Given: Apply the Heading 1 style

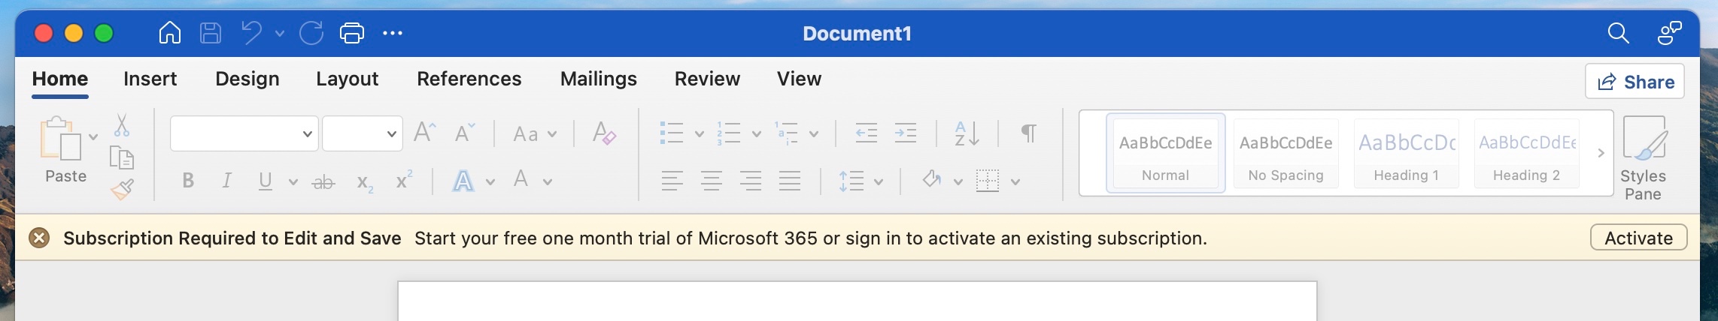Looking at the screenshot, I should coord(1406,153).
